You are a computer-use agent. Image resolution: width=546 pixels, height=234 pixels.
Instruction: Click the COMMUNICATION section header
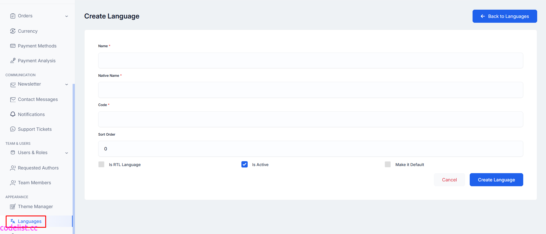pos(20,75)
